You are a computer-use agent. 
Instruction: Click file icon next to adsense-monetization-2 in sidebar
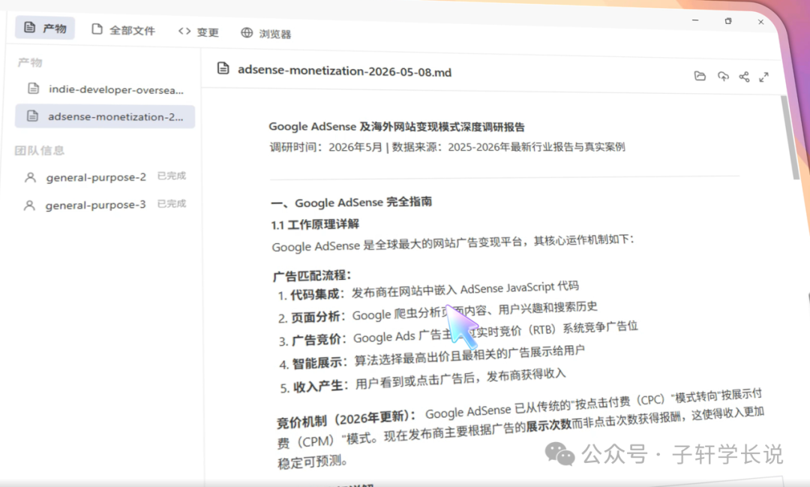[32, 116]
